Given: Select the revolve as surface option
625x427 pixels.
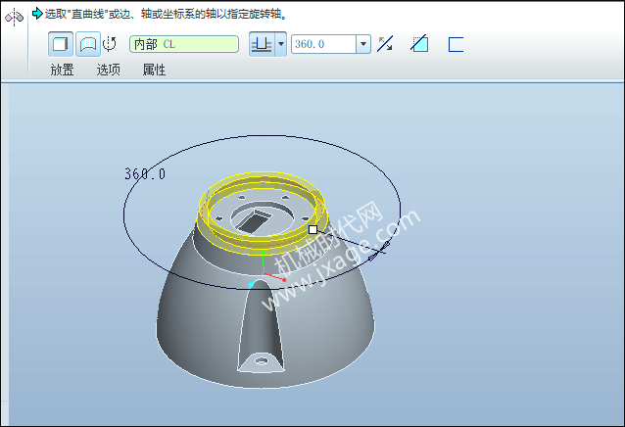Looking at the screenshot, I should [x=88, y=44].
